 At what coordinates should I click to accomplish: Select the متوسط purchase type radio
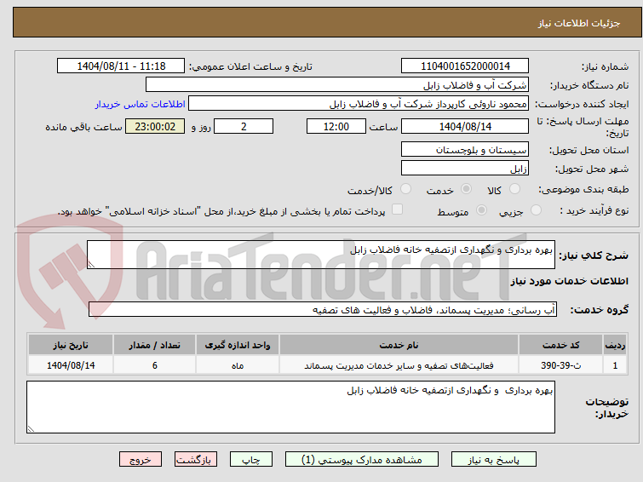click(x=481, y=210)
